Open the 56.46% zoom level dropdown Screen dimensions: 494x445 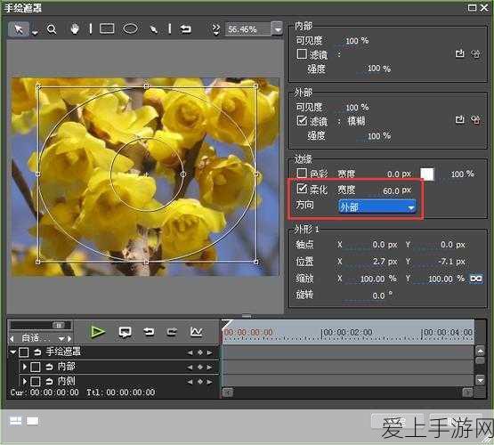(277, 29)
